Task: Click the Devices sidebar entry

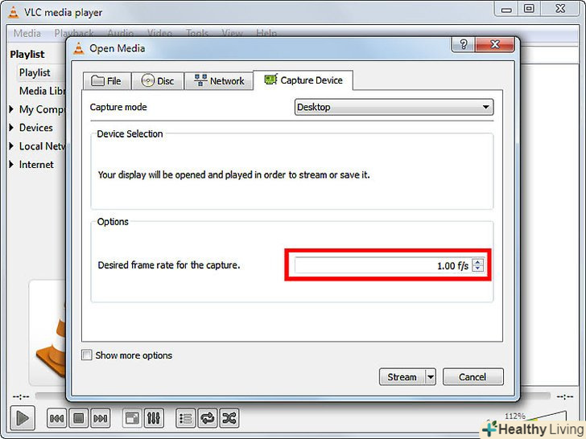Action: [36, 128]
